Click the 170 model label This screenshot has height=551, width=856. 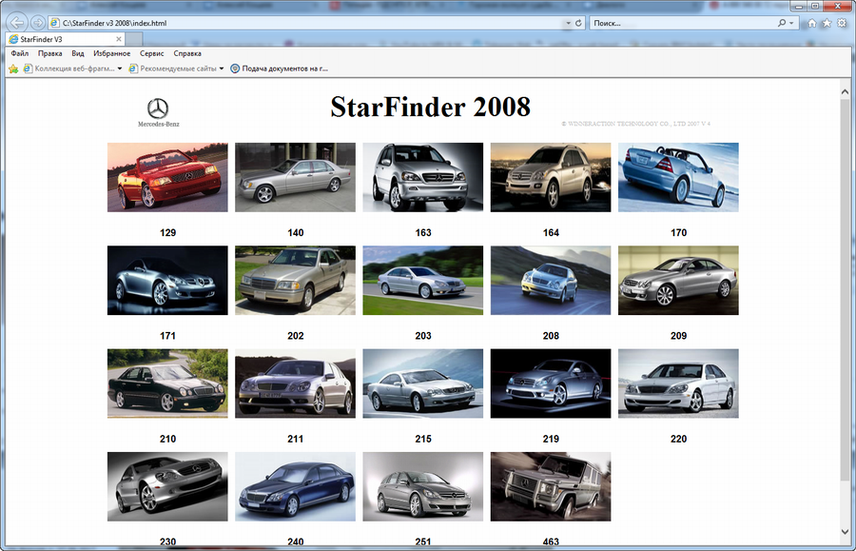click(678, 232)
